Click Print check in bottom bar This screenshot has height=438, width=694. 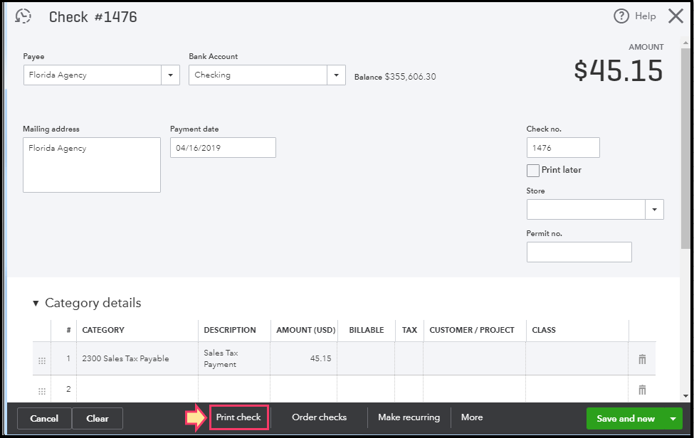pos(238,417)
